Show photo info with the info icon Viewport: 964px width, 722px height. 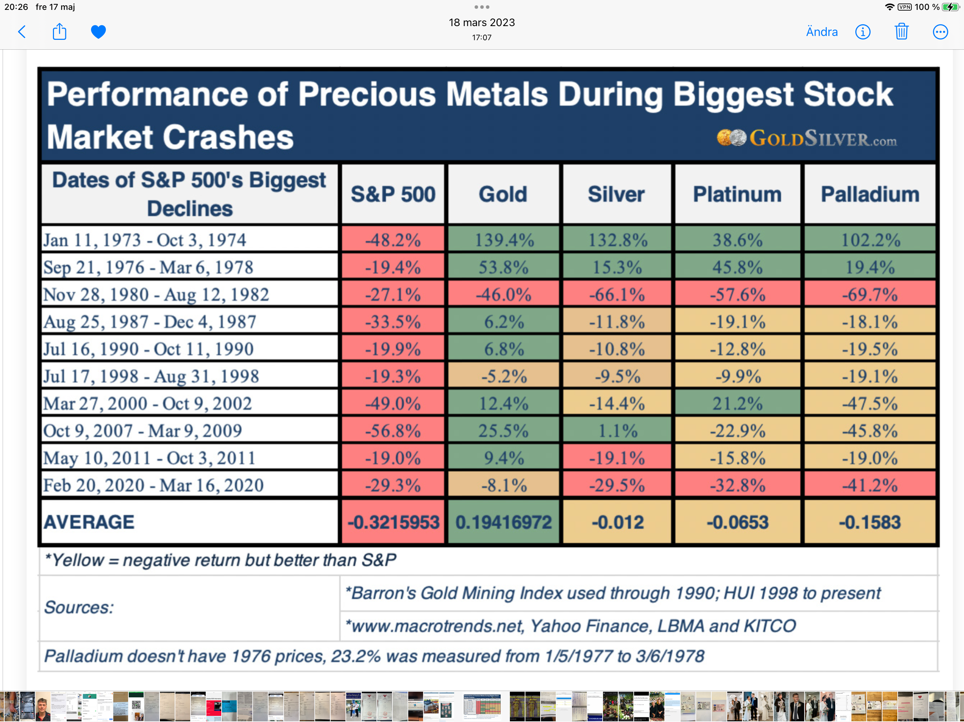click(863, 32)
